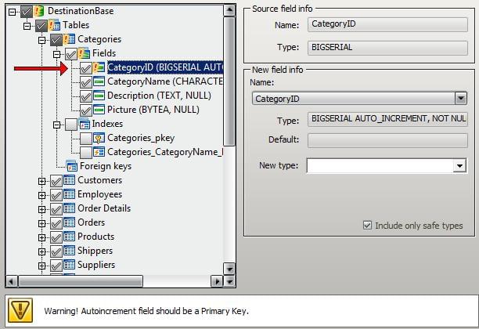Click the Tables node icon

pos(54,25)
